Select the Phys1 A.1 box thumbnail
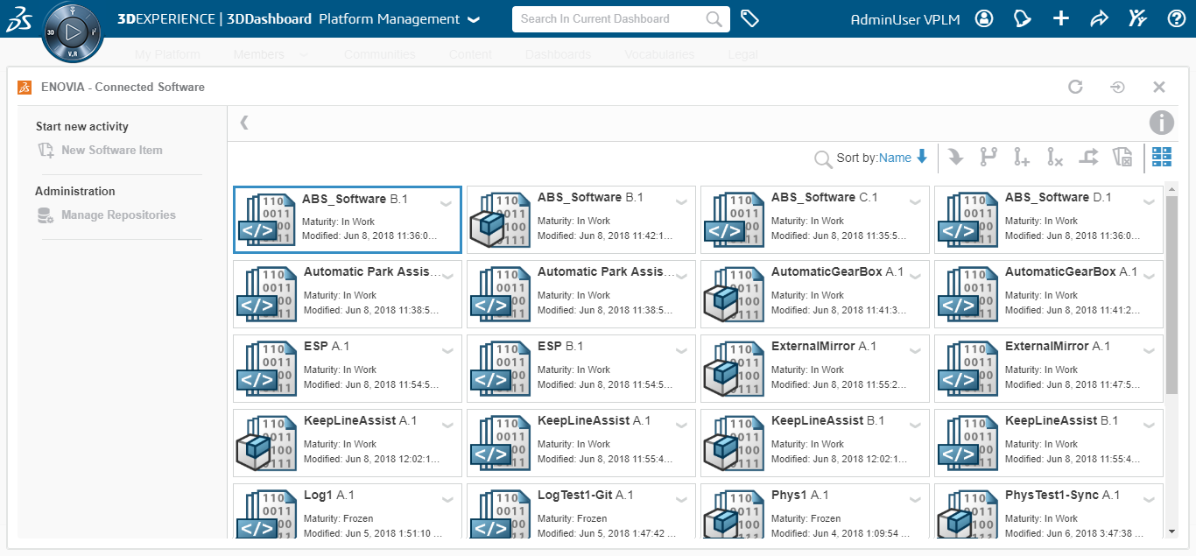This screenshot has height=556, width=1196. click(x=735, y=515)
